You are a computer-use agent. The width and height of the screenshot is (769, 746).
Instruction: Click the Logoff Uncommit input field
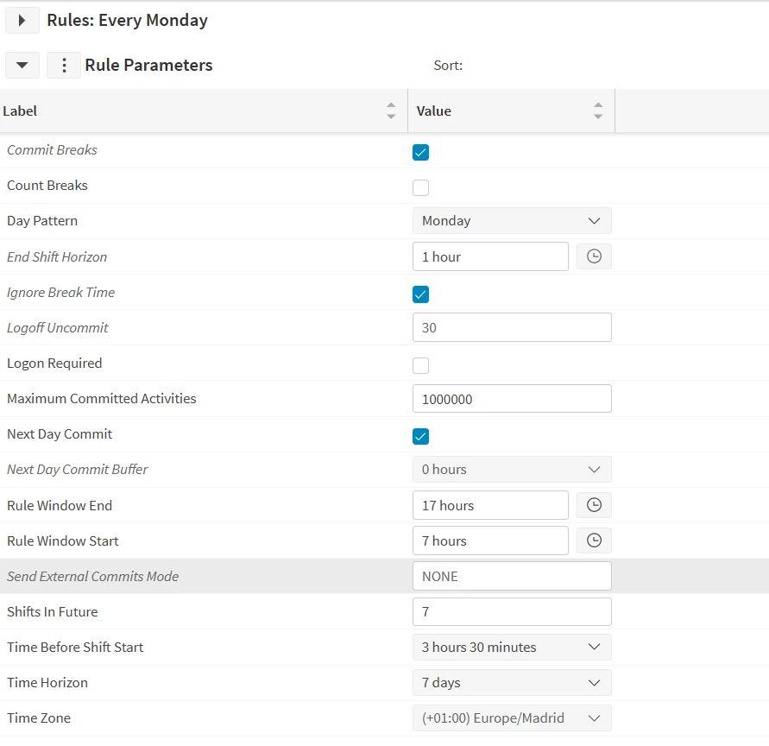pos(512,328)
